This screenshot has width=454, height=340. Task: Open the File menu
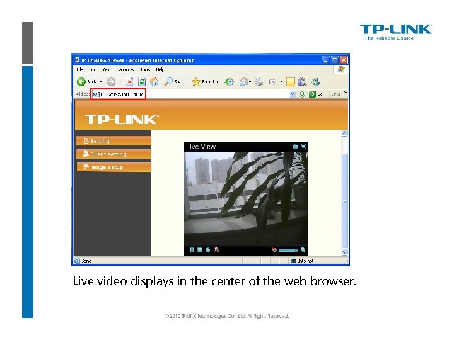79,70
